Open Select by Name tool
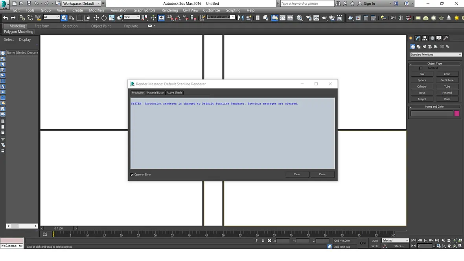The width and height of the screenshot is (464, 261). [72, 18]
